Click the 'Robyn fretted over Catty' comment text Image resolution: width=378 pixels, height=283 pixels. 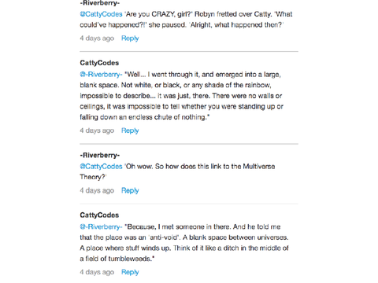pos(186,20)
